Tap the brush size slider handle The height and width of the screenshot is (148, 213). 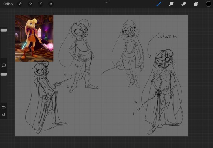[4, 30]
